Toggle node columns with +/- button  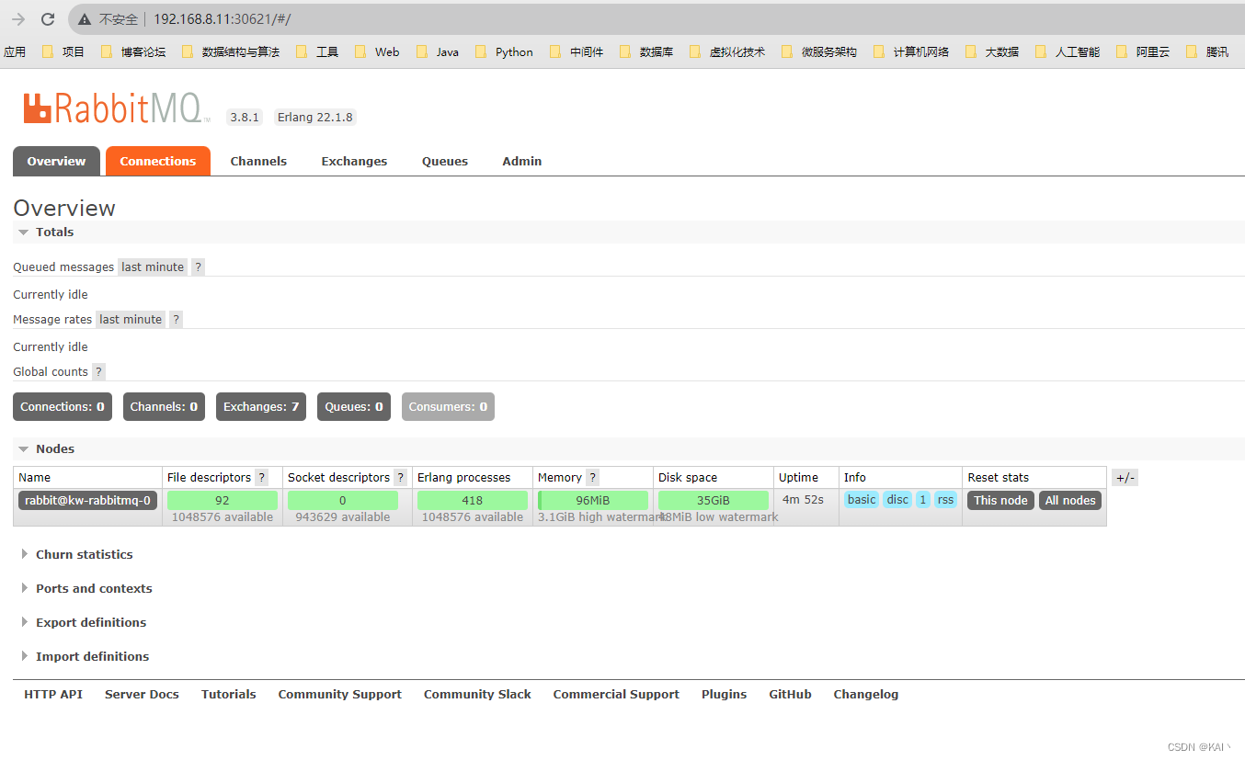[1125, 477]
